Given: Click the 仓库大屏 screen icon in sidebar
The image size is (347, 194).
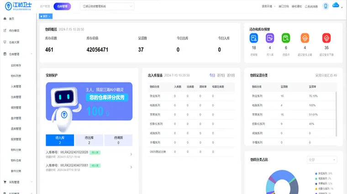Looking at the screenshot, I should tap(5, 42).
